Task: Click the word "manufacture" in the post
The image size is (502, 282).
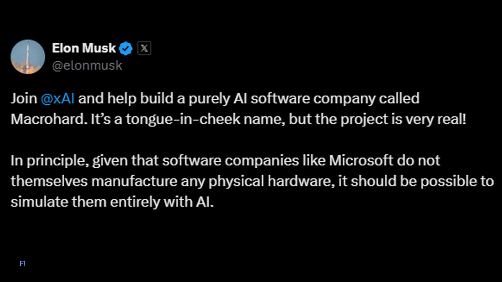Action: tap(134, 181)
